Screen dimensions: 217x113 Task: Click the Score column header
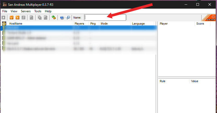[x=202, y=24]
